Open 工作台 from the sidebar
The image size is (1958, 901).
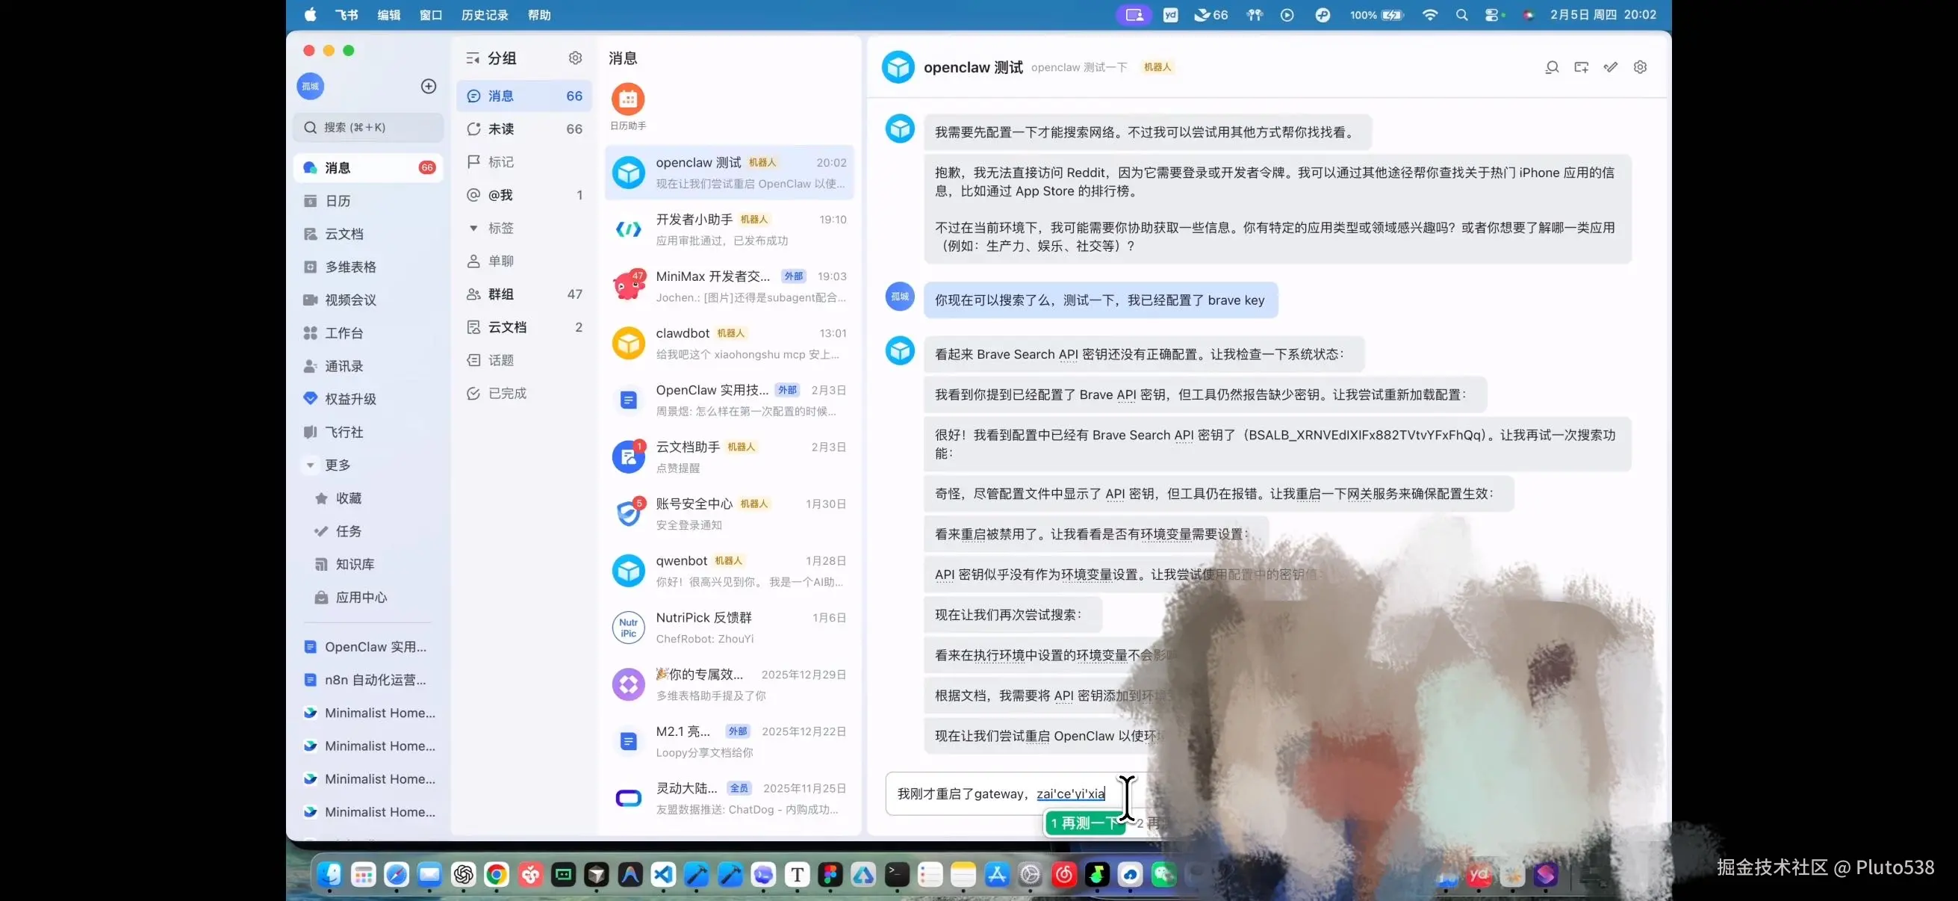pyautogui.click(x=346, y=332)
